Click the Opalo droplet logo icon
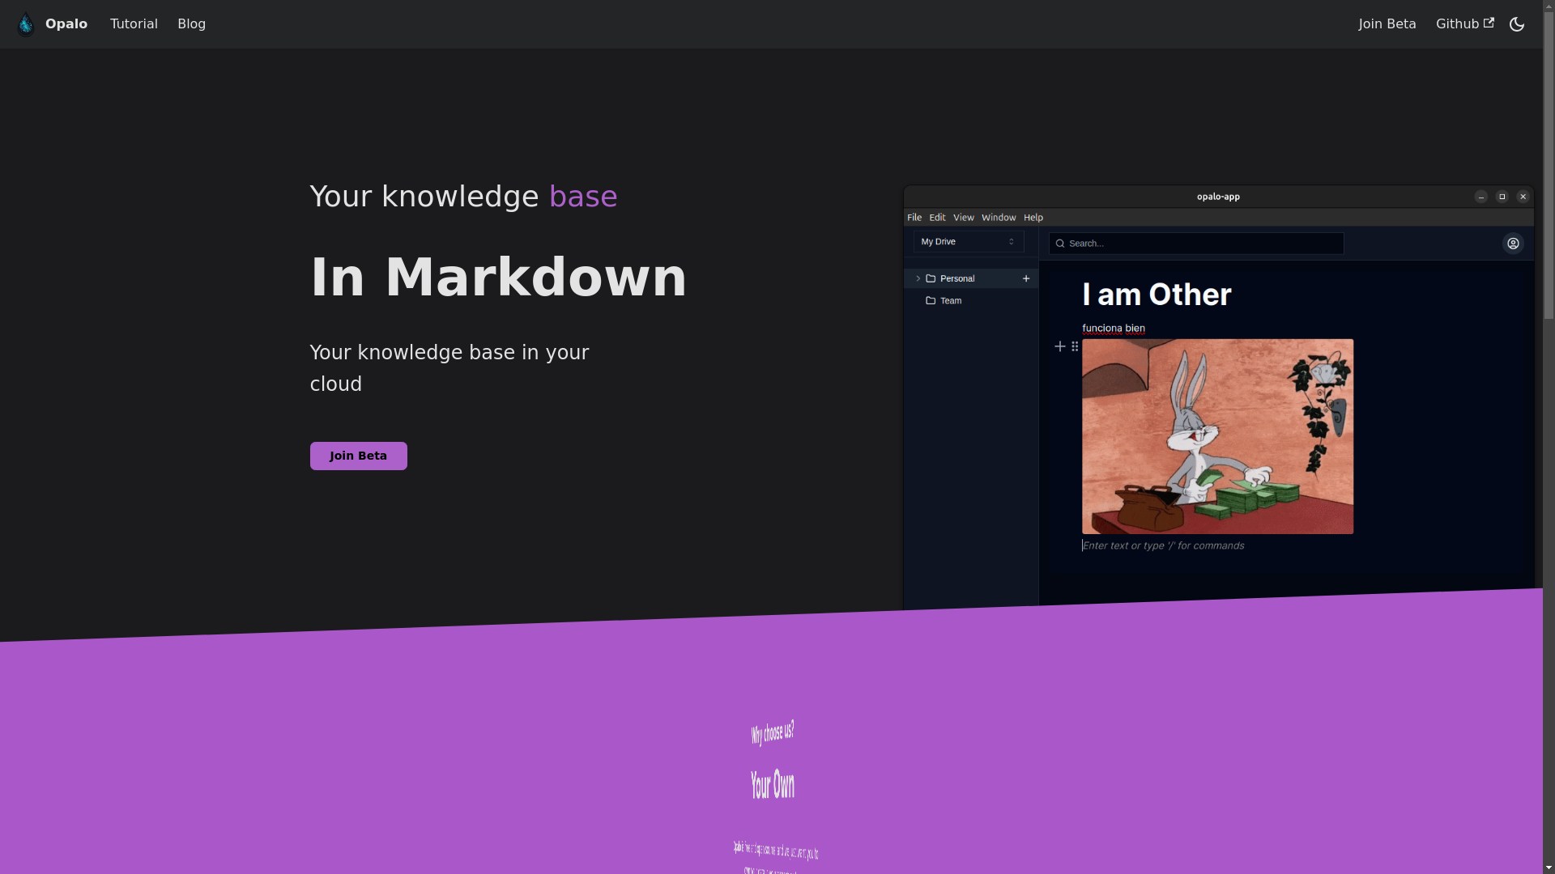 click(x=26, y=24)
